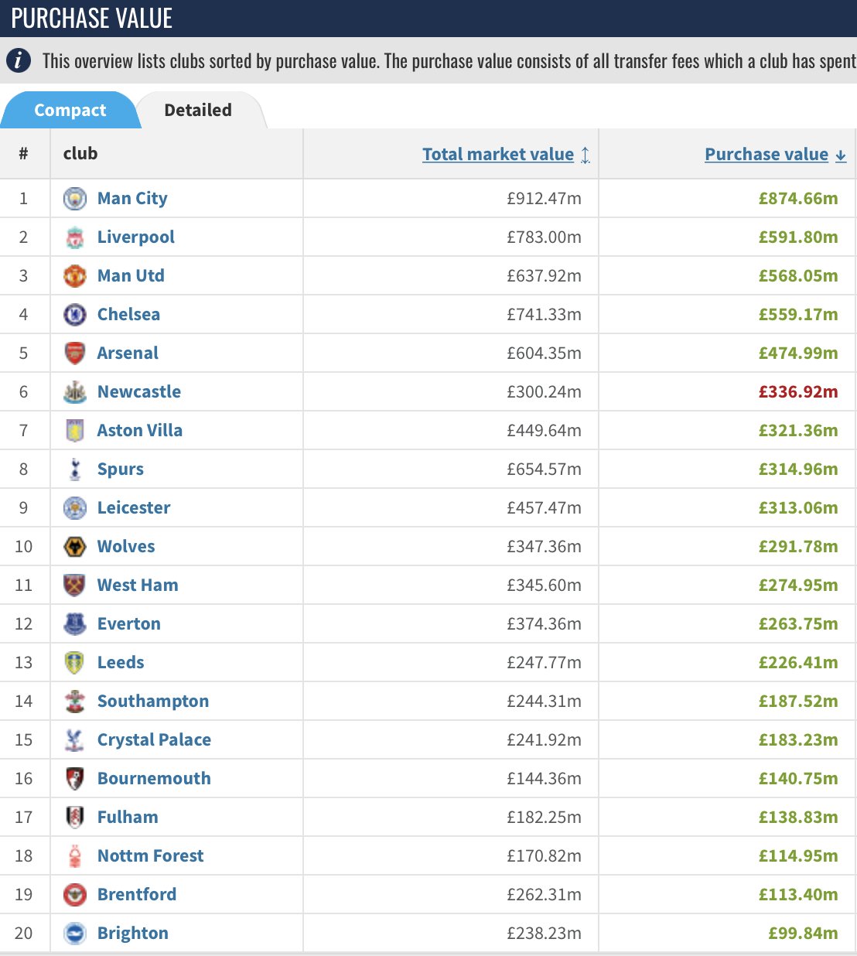Viewport: 857px width, 956px height.
Task: Open the Crystal Palace club link
Action: point(154,740)
